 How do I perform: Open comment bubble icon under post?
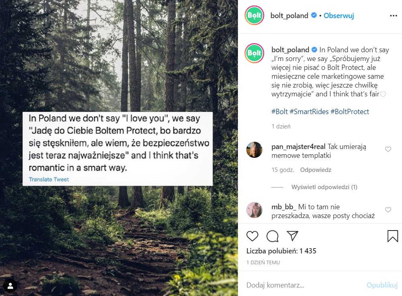(272, 236)
